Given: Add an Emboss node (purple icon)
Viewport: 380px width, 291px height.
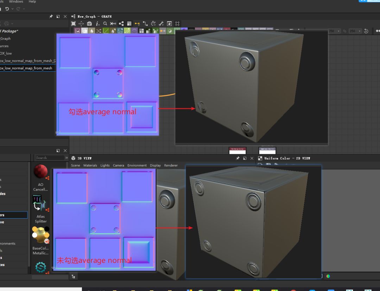Looking at the screenshot, I should [134, 31].
